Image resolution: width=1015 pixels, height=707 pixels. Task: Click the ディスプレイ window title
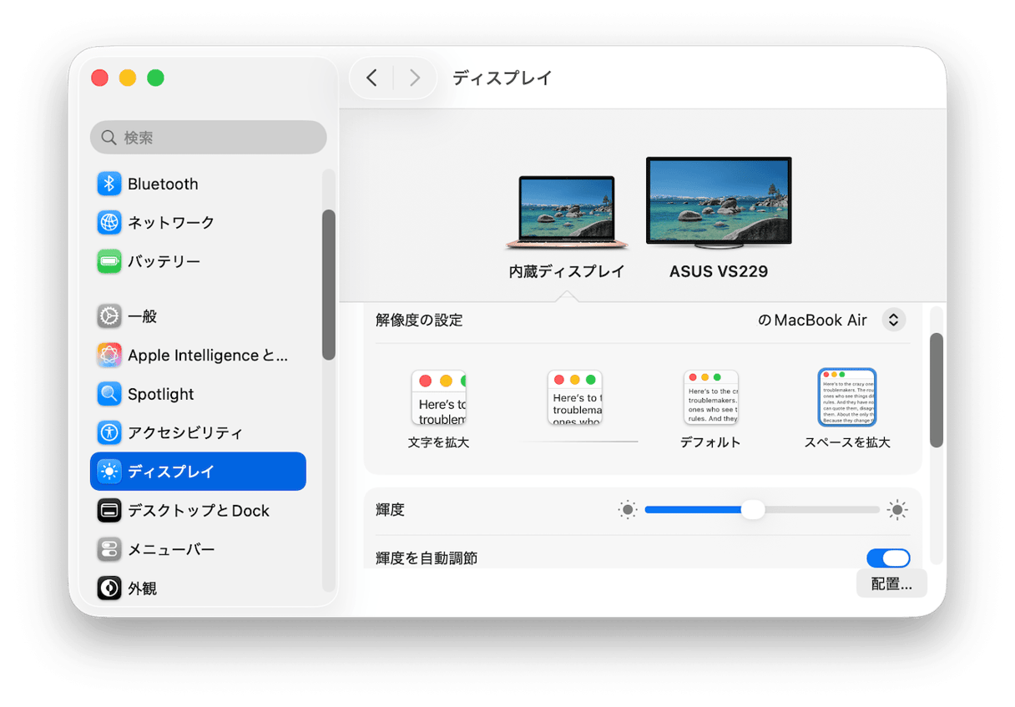[502, 78]
